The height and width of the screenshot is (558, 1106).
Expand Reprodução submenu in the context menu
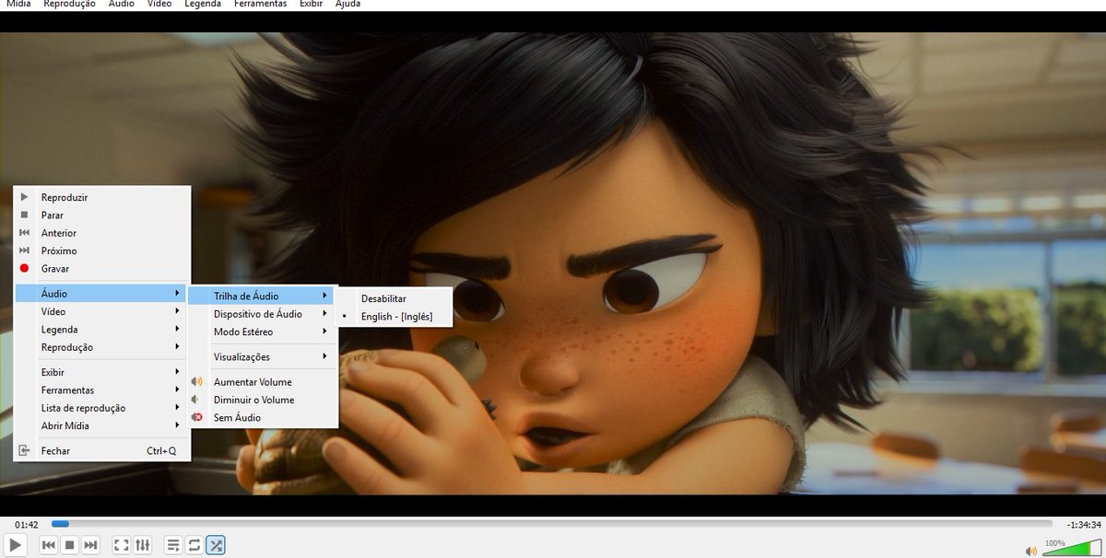point(102,347)
